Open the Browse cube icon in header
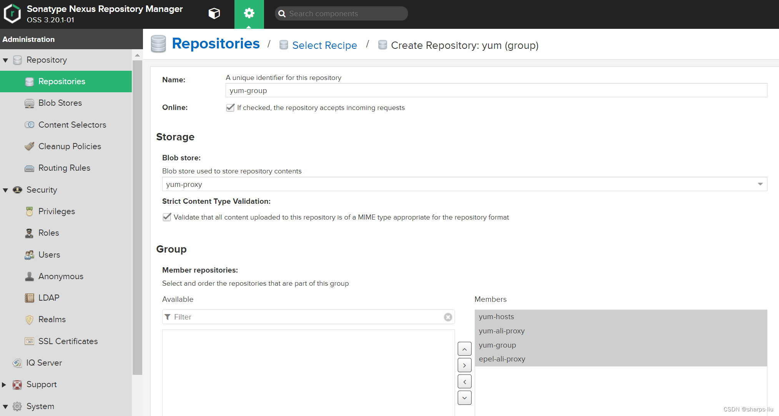The height and width of the screenshot is (416, 779). tap(214, 14)
